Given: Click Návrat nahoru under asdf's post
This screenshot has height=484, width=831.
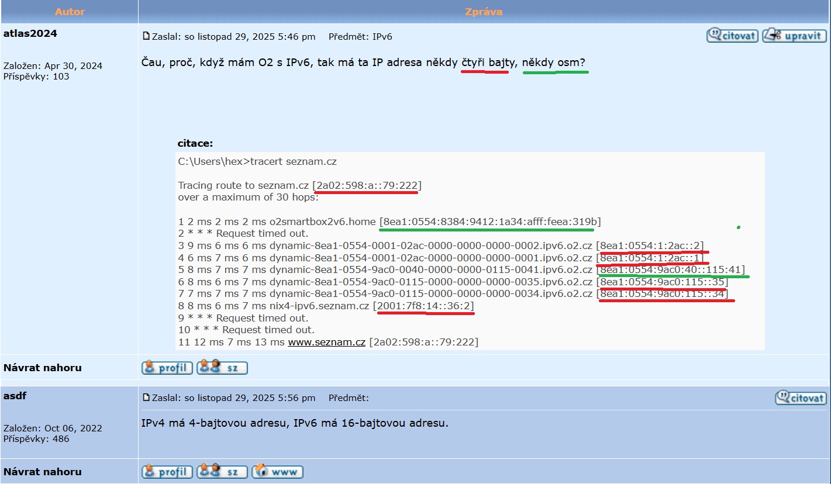Looking at the screenshot, I should pyautogui.click(x=43, y=472).
